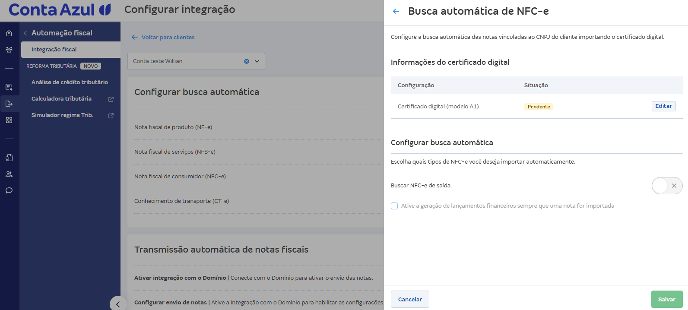688x310 pixels.
Task: Open the document list icon in sidebar
Action: pos(9,87)
